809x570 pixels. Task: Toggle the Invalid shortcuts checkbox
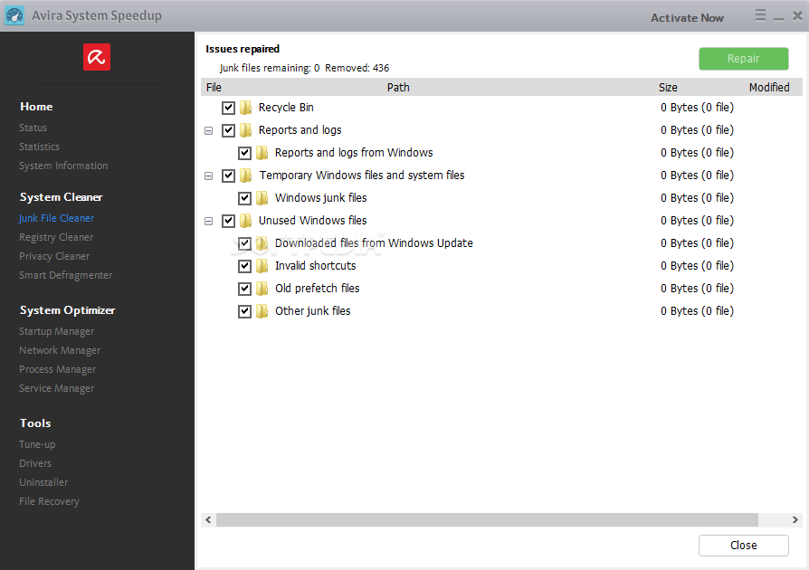(x=244, y=266)
